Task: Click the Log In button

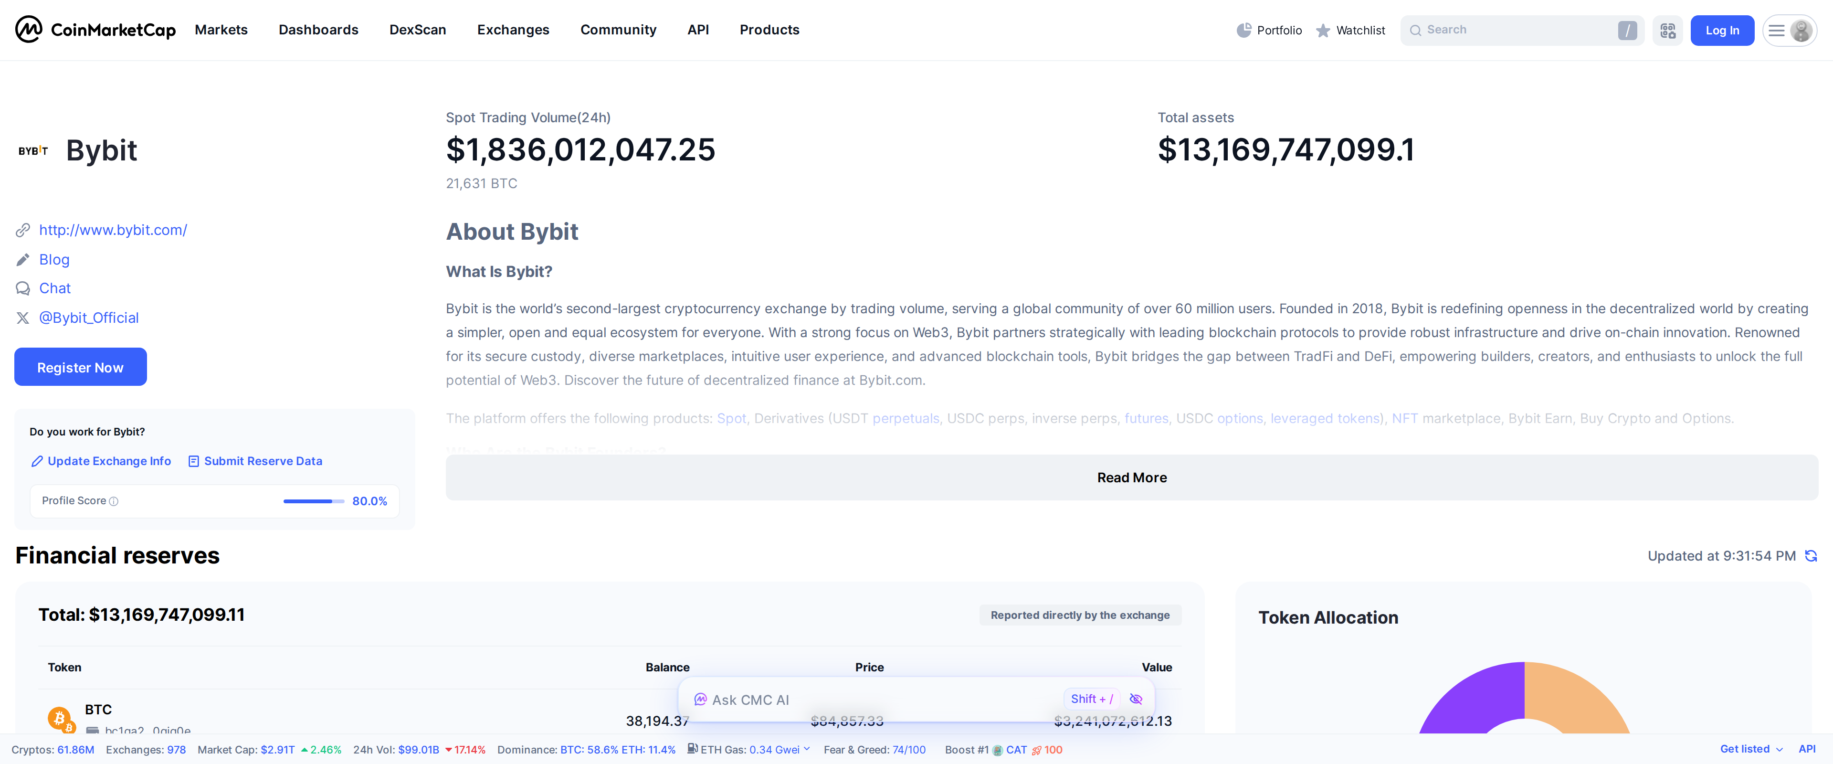Action: (1722, 30)
